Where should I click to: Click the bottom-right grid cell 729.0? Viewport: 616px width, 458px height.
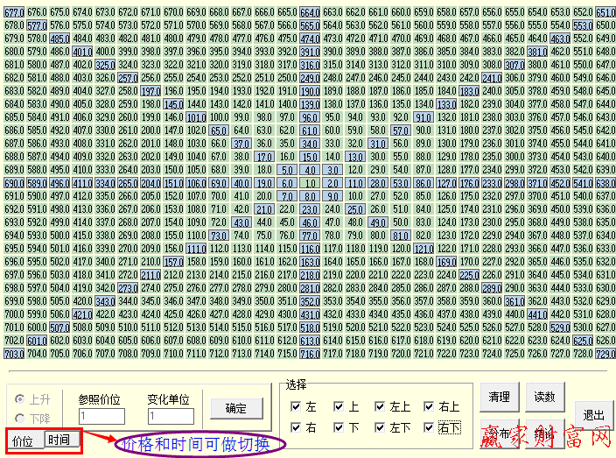click(605, 354)
